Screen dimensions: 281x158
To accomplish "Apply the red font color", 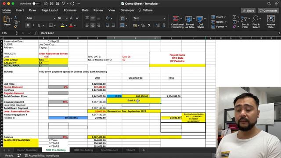I will [71, 25].
